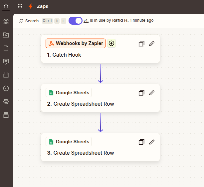Click the orange Zapier lightning bolt logo
The height and width of the screenshot is (187, 204).
point(31,6)
